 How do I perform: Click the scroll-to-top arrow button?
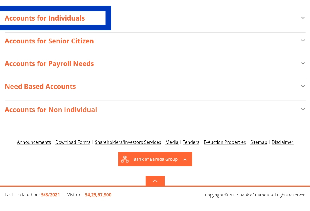coord(155,181)
